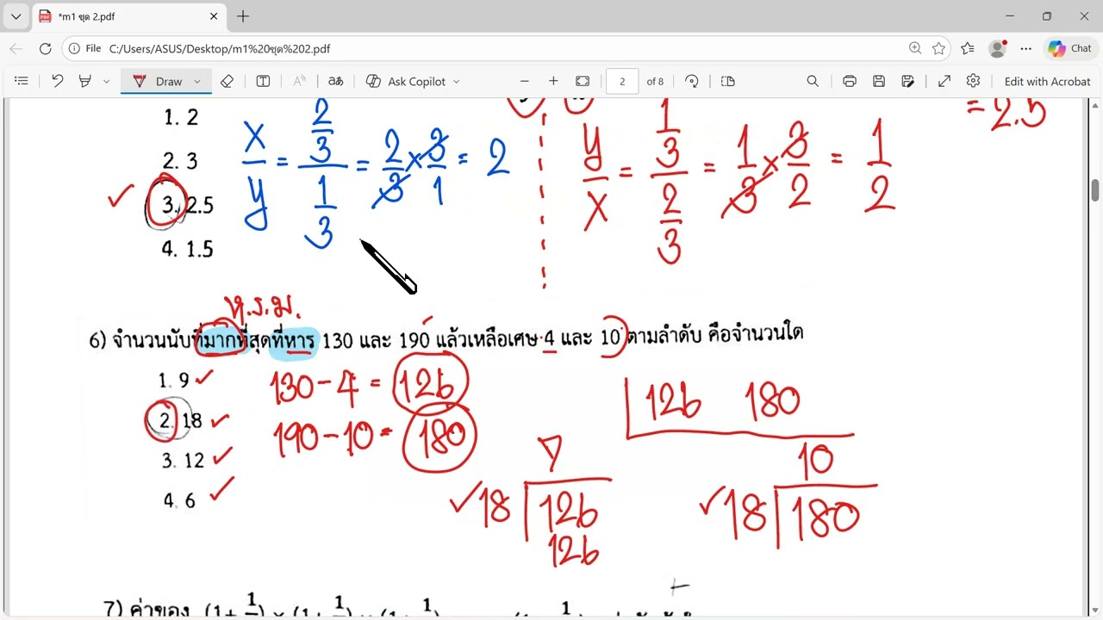This screenshot has width=1103, height=620.
Task: Fit the page to width
Action: click(x=583, y=81)
